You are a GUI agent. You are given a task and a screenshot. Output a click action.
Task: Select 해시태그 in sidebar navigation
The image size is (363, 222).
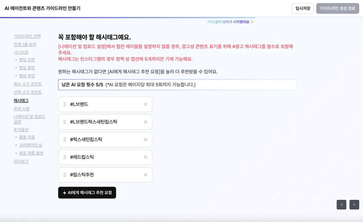coord(21,101)
